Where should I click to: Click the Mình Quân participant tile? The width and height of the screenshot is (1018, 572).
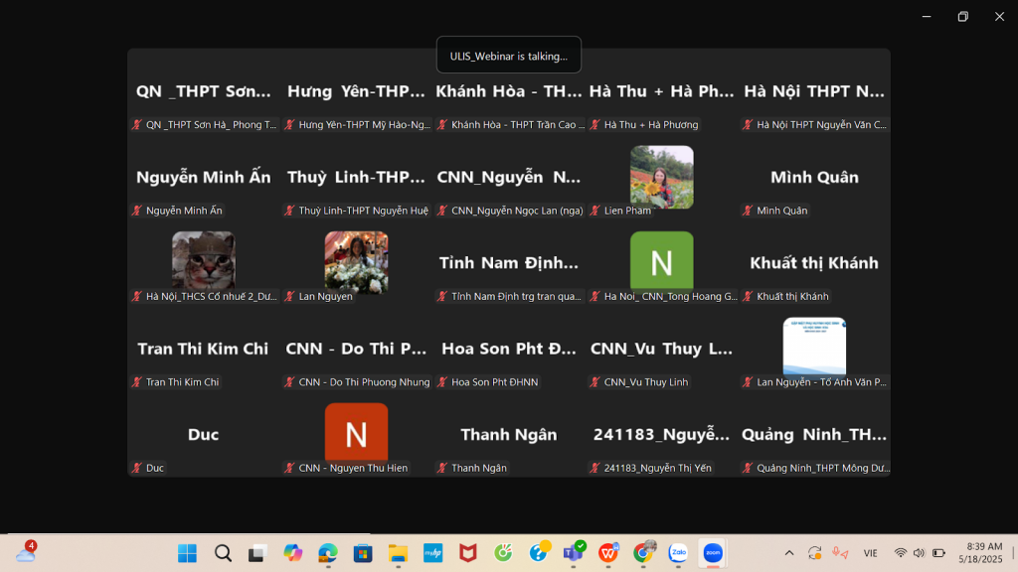click(x=814, y=178)
